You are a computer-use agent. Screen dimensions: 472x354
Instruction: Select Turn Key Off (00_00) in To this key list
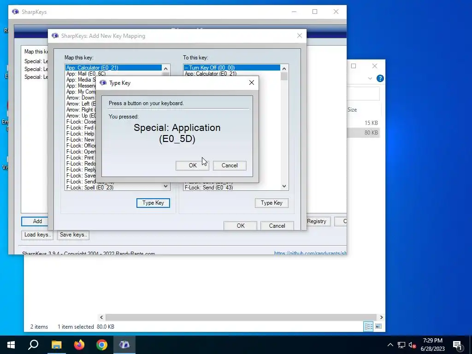[x=232, y=67]
